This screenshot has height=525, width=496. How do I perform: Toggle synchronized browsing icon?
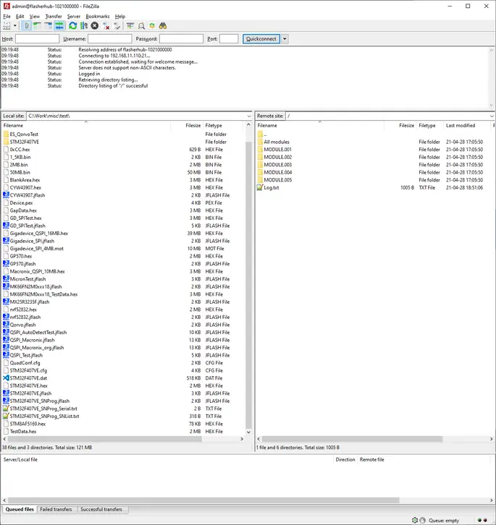click(x=152, y=26)
